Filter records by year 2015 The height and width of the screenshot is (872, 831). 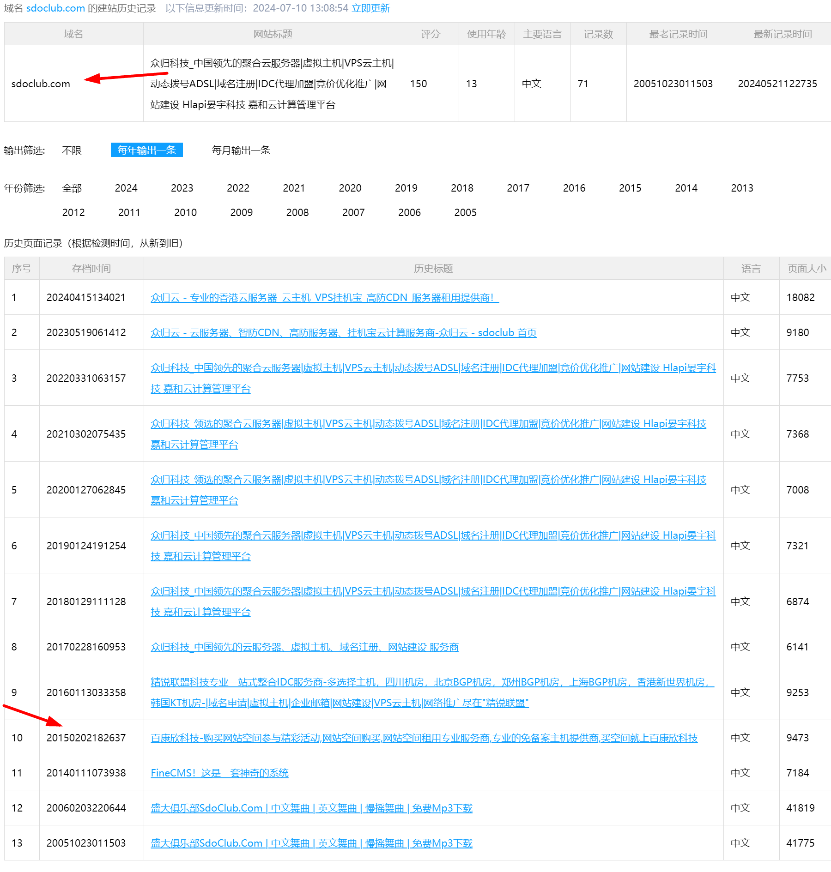pos(630,188)
